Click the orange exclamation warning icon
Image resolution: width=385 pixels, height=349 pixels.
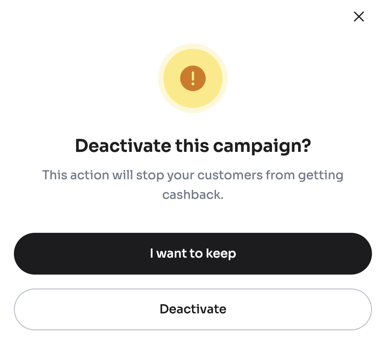pyautogui.click(x=192, y=78)
